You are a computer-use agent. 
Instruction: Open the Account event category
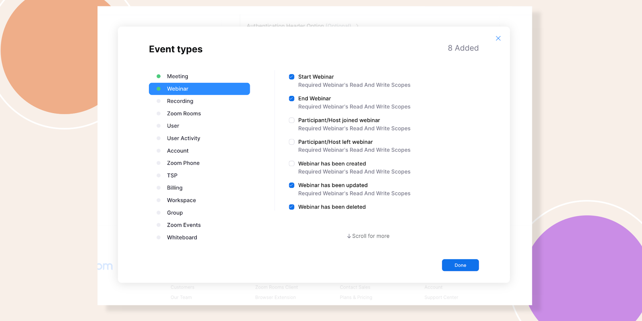(x=199, y=151)
